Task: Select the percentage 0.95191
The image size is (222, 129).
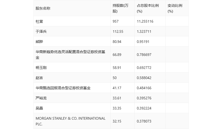Action: (143, 42)
